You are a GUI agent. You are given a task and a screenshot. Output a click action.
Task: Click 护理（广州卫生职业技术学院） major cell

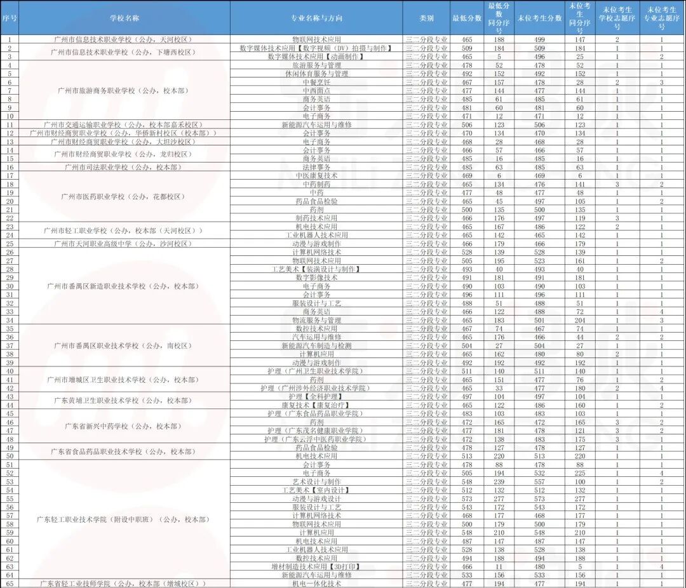(317, 371)
